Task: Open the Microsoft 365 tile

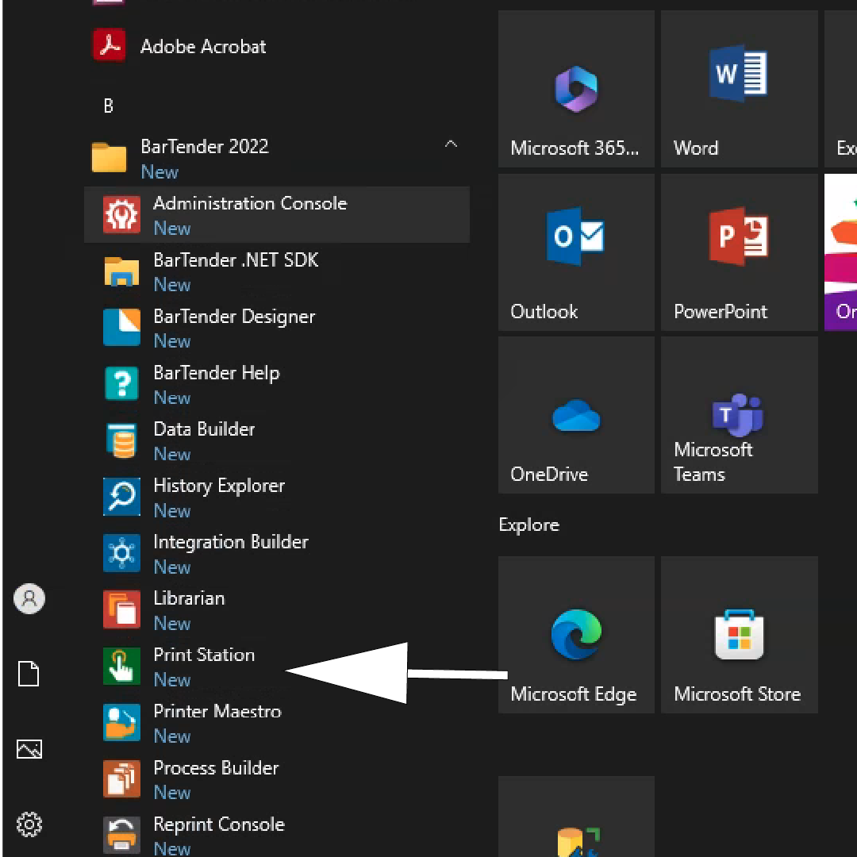Action: pos(576,89)
